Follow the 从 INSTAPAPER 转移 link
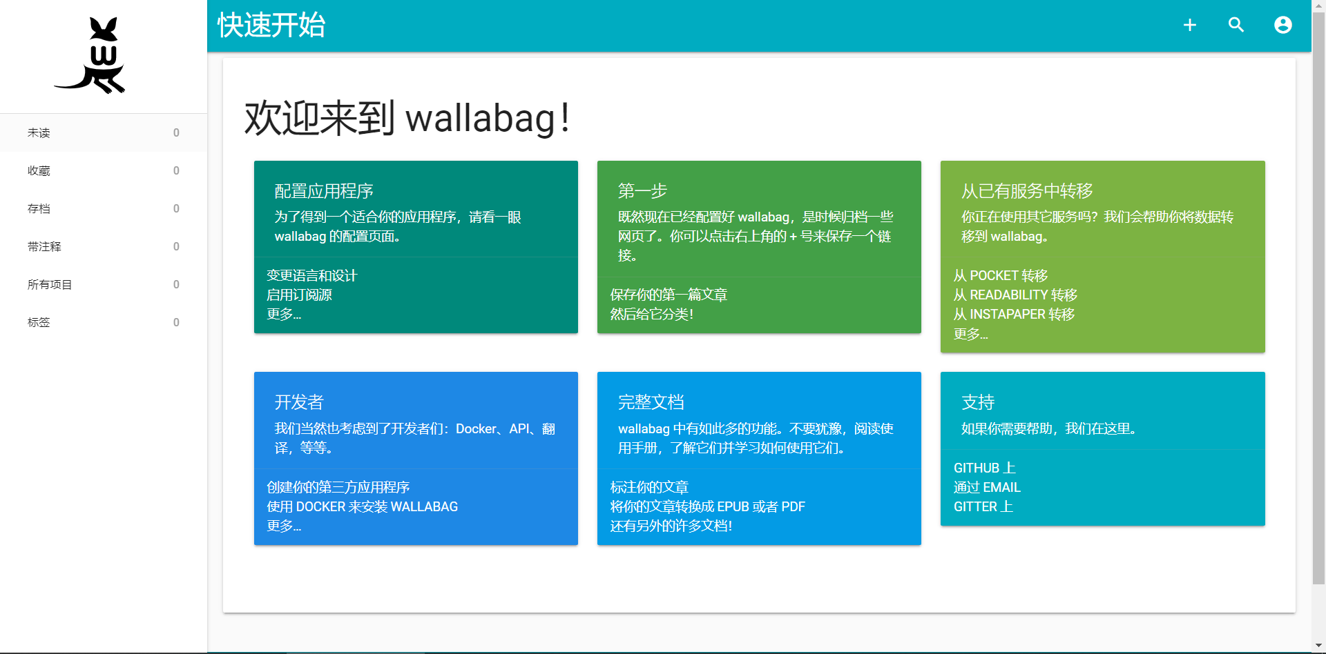 click(x=1014, y=314)
